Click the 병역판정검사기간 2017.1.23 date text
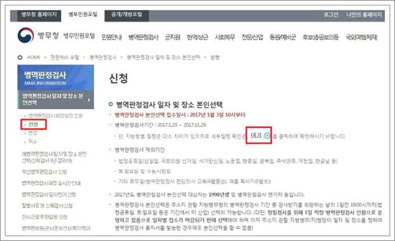Screen dimensions: 395x241 click(x=161, y=125)
